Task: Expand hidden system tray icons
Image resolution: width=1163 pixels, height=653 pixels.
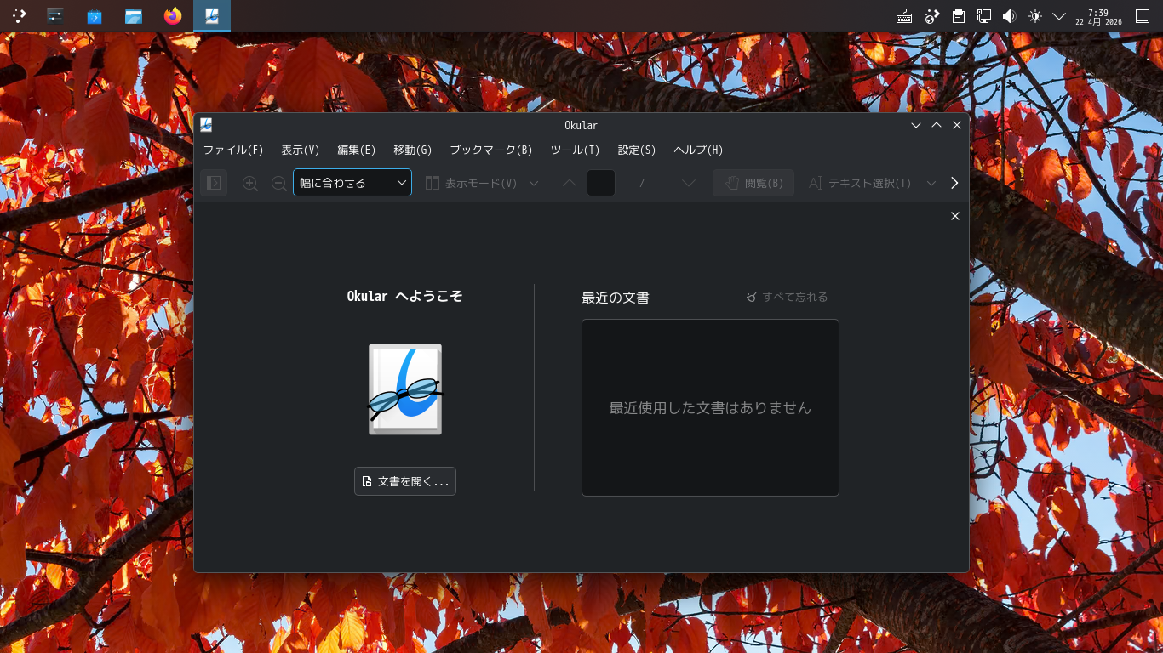Action: click(x=1060, y=16)
